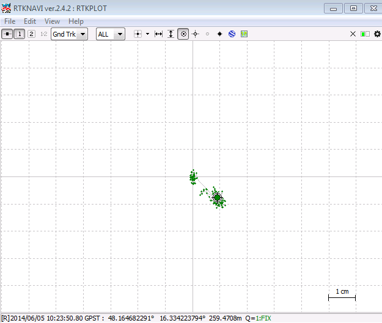
Task: Click the green current position marker on plot
Action: [217, 197]
